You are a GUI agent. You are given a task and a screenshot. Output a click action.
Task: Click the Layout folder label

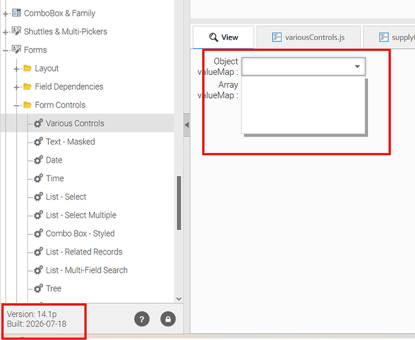pyautogui.click(x=46, y=68)
